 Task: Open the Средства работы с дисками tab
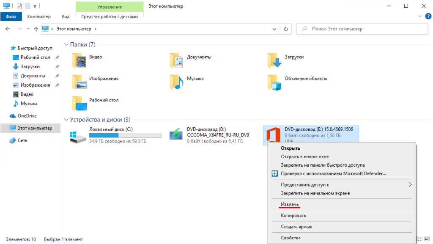[x=110, y=16]
